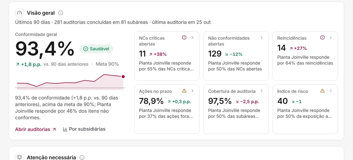Click the +27% change on Reincidências
This screenshot has height=160, width=353.
click(298, 48)
